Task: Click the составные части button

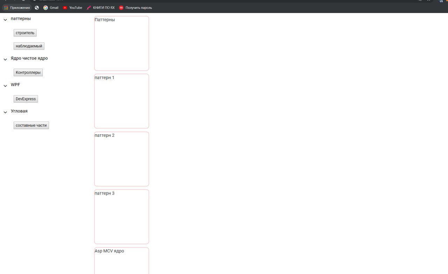Action: [x=31, y=125]
